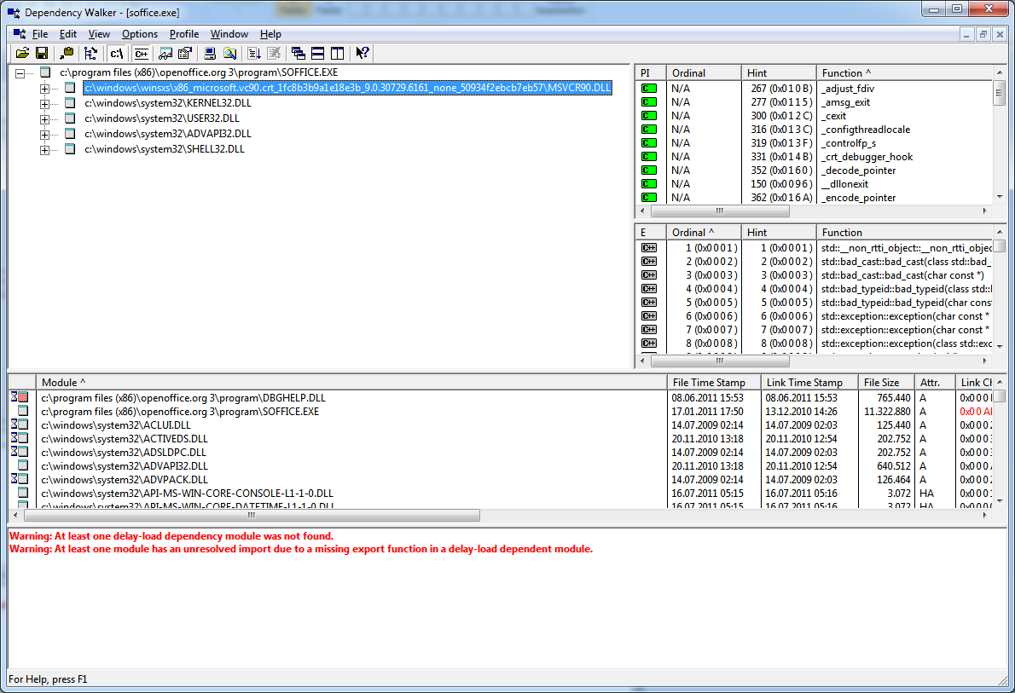Click Tile Horizontally toolbar icon
1015x693 pixels.
coord(318,54)
